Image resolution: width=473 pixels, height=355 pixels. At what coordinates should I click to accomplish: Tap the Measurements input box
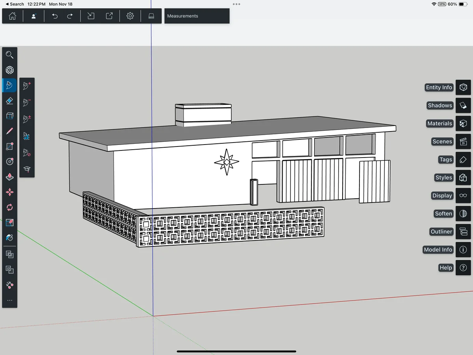pos(197,16)
